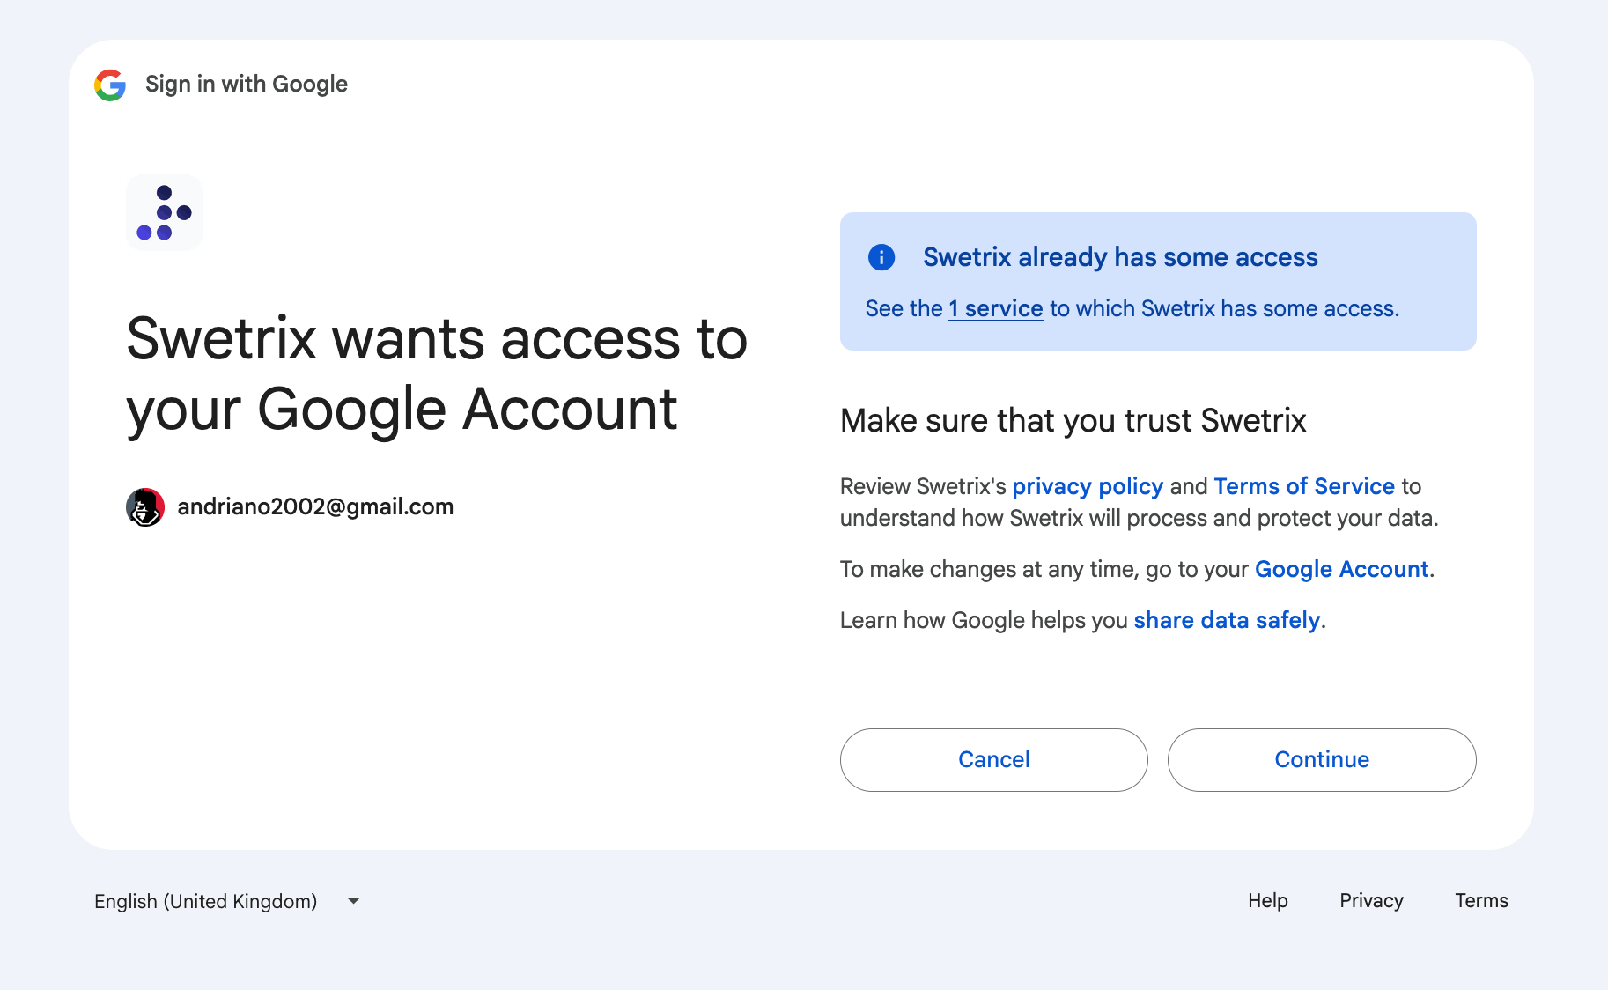Open the Privacy footer link

[1371, 900]
